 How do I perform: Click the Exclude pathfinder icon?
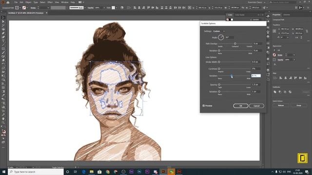(x=290, y=92)
